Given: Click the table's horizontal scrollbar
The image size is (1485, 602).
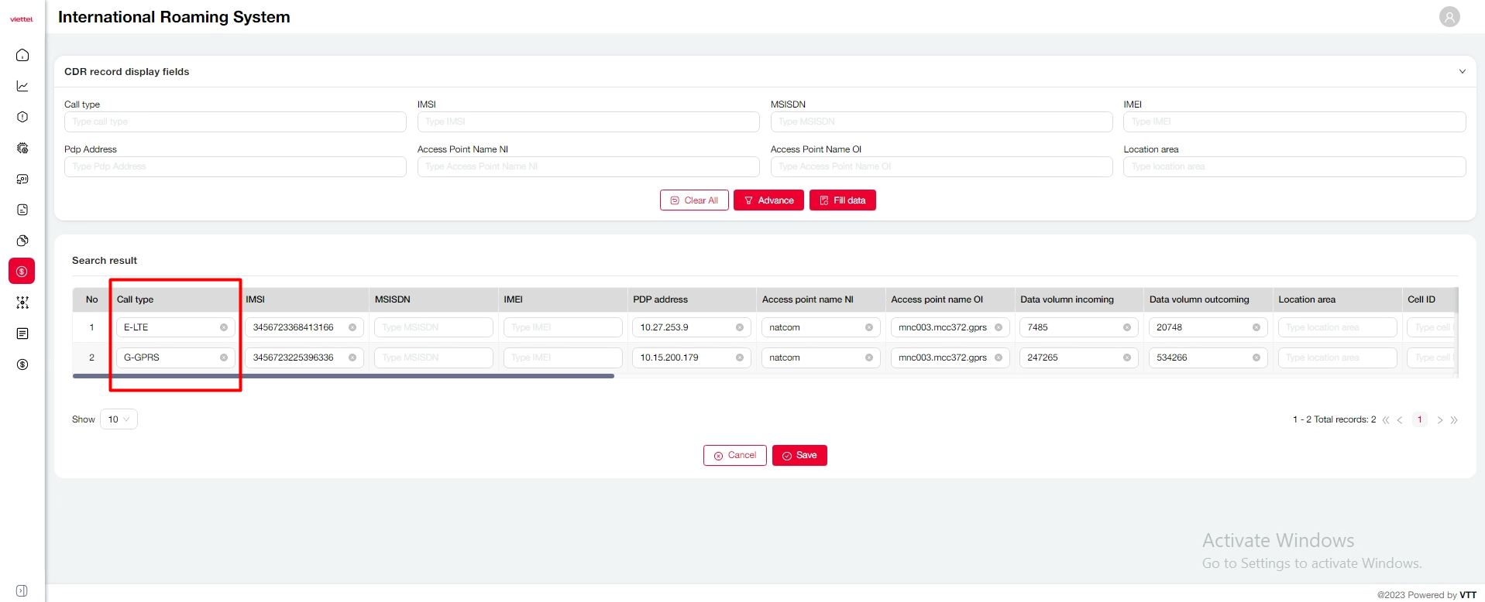Looking at the screenshot, I should [343, 376].
